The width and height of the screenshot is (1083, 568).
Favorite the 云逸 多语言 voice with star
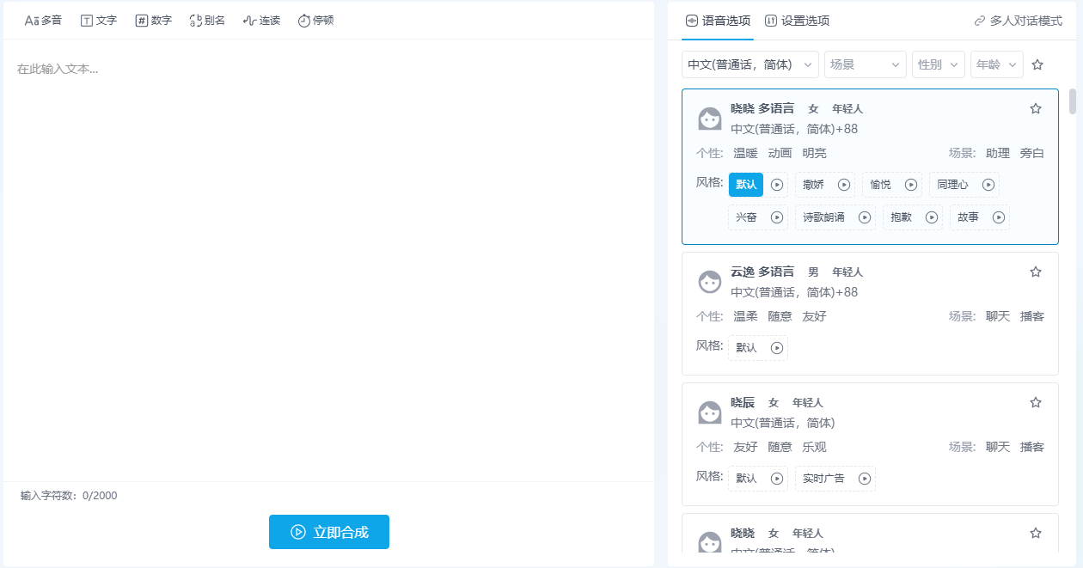[1036, 272]
